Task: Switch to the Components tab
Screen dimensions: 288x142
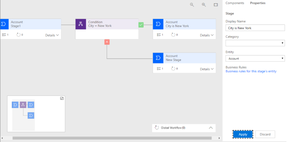Action: [x=235, y=3]
